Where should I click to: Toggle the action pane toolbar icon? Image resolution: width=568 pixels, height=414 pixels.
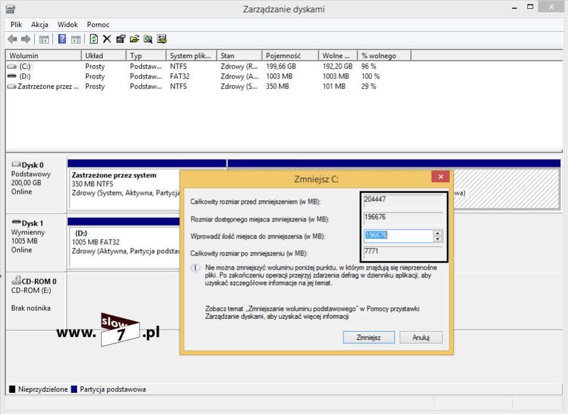(76, 39)
